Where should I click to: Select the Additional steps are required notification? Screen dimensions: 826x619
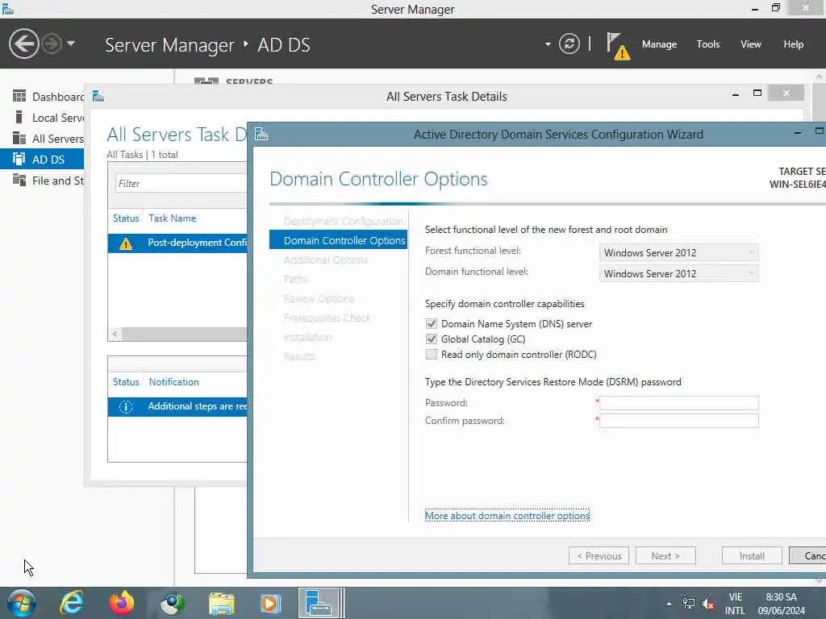(x=177, y=406)
